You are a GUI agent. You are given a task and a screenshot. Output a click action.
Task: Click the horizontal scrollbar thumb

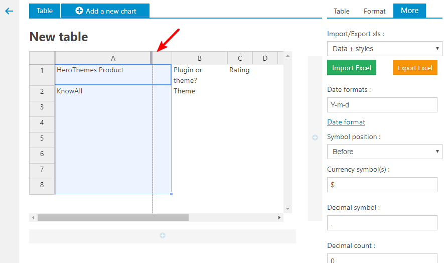point(113,218)
